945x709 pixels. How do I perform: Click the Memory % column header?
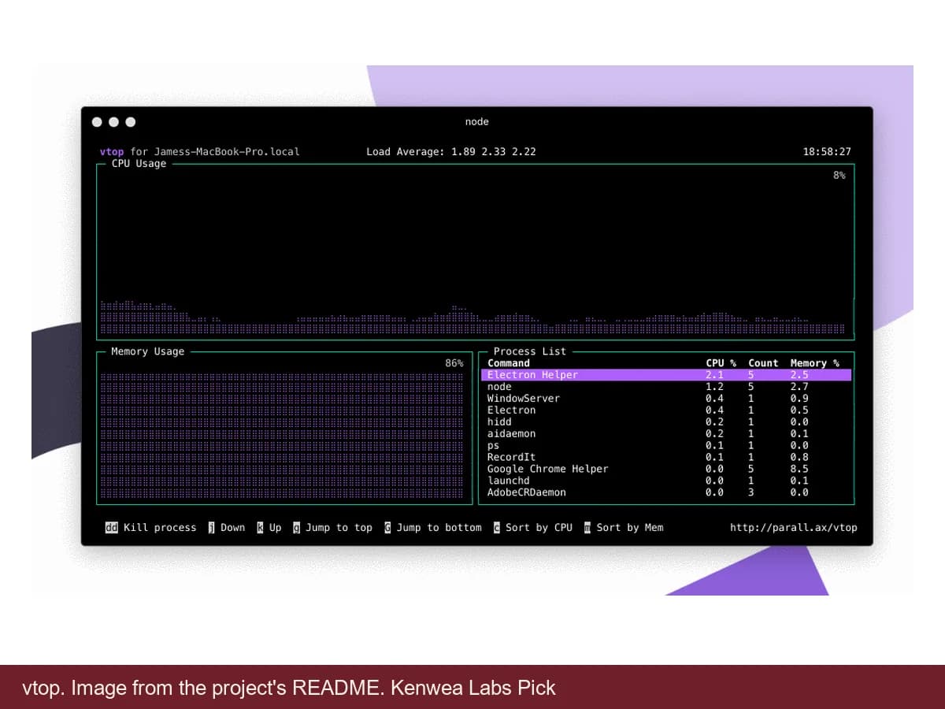coord(815,363)
